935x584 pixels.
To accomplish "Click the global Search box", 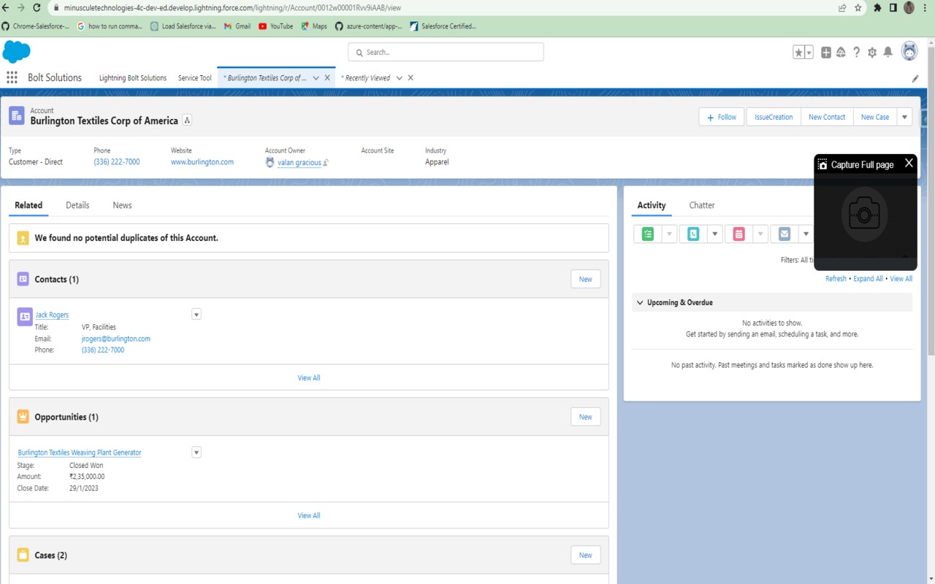I will (446, 52).
